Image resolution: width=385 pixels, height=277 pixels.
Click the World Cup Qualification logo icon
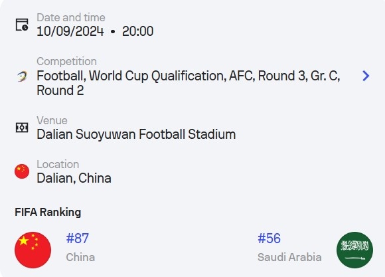tap(22, 76)
